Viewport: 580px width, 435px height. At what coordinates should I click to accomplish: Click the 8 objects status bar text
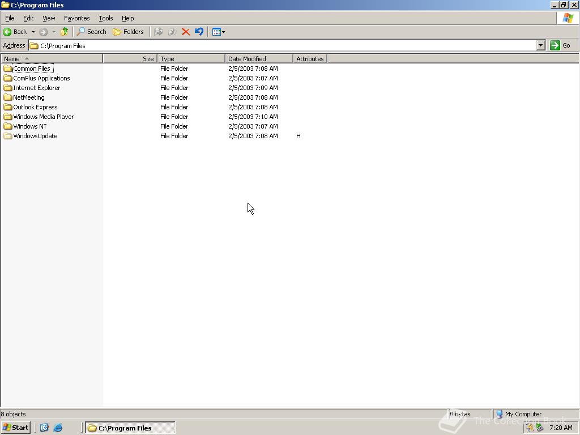(x=14, y=414)
